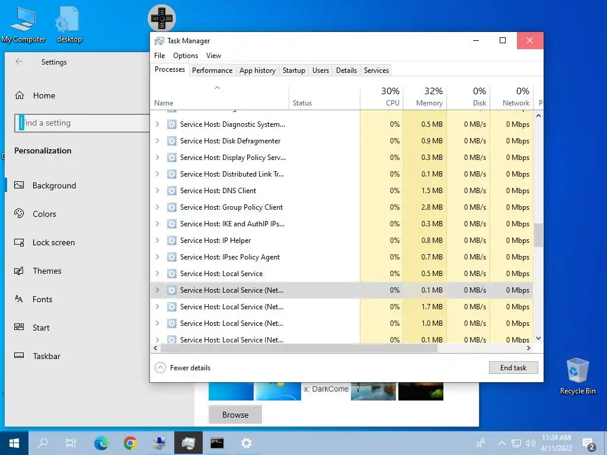
Task: Switch to the Performance tab
Action: click(x=212, y=71)
